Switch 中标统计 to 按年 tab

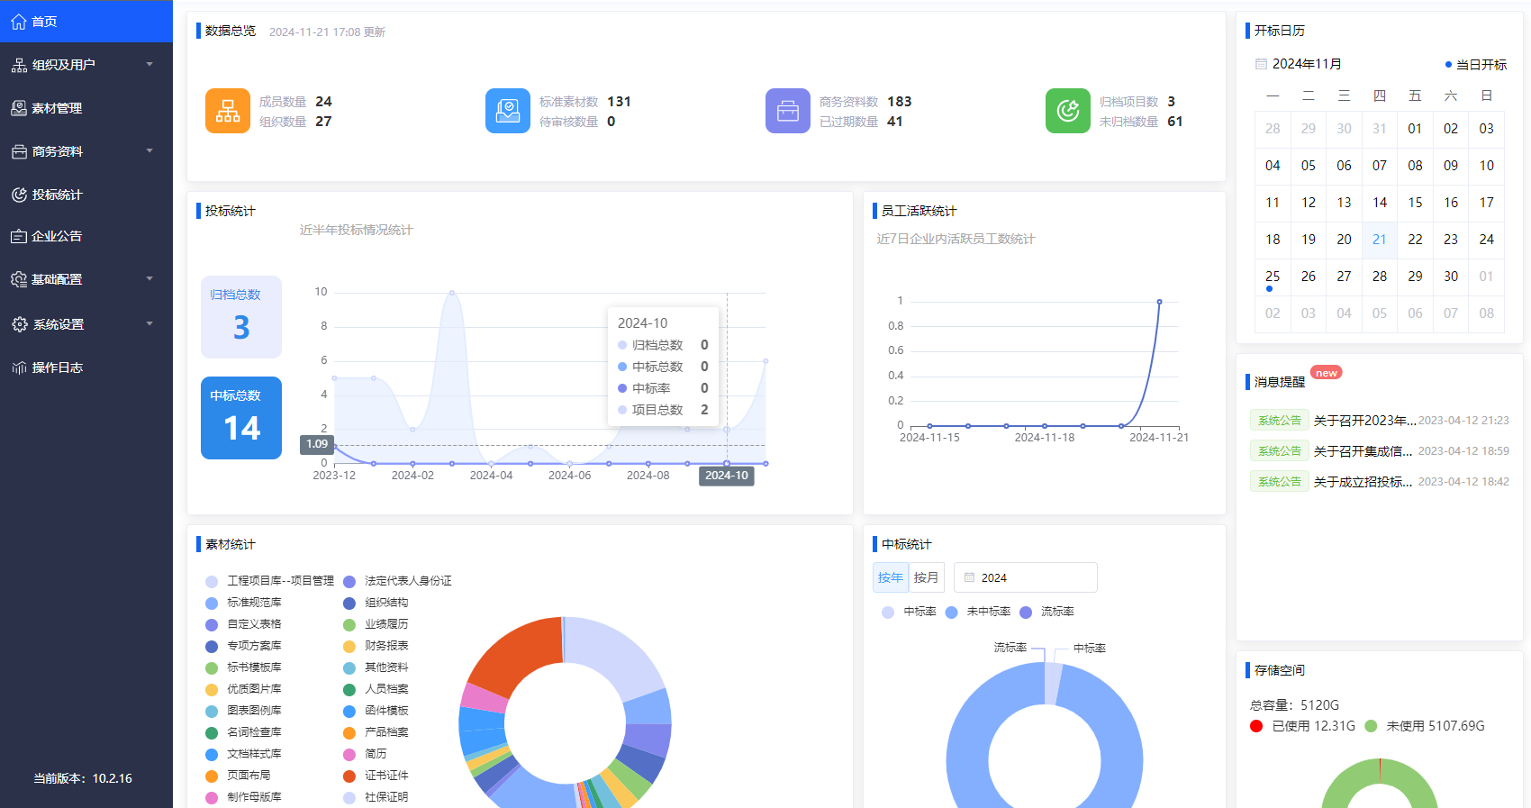point(891,577)
